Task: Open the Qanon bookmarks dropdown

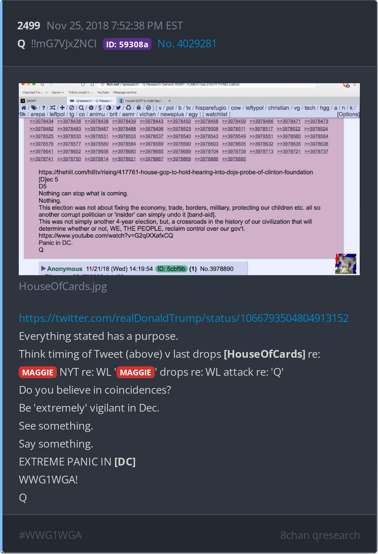Action: (x=58, y=93)
